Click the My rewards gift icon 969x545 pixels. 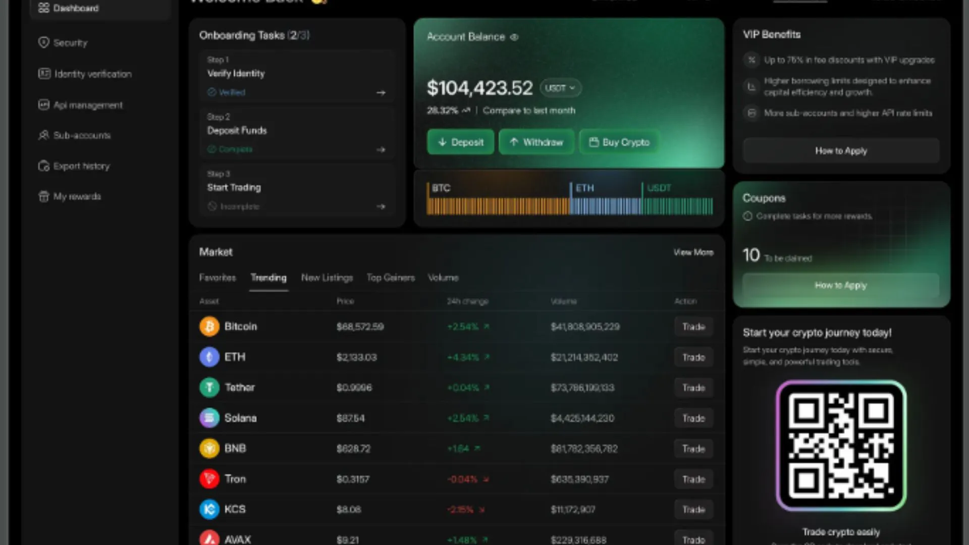[44, 196]
